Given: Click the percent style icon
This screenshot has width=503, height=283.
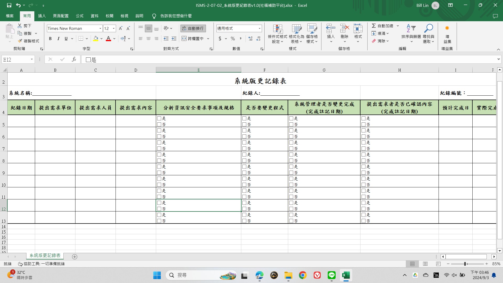Looking at the screenshot, I should (233, 39).
